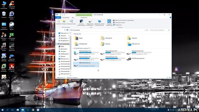The image size is (199, 112).
Task: Open the Доступ к мультимедиа dropdown
Action: (81, 23)
